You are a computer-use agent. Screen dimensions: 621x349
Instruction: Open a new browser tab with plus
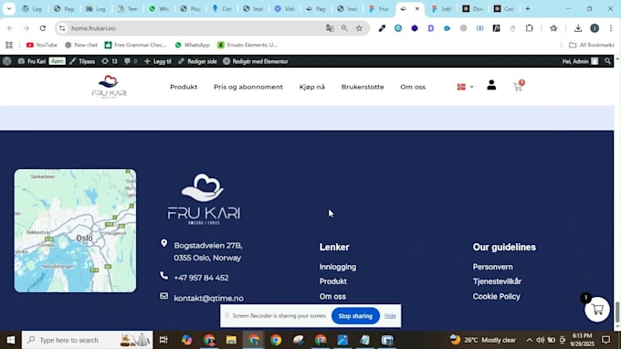tap(528, 9)
